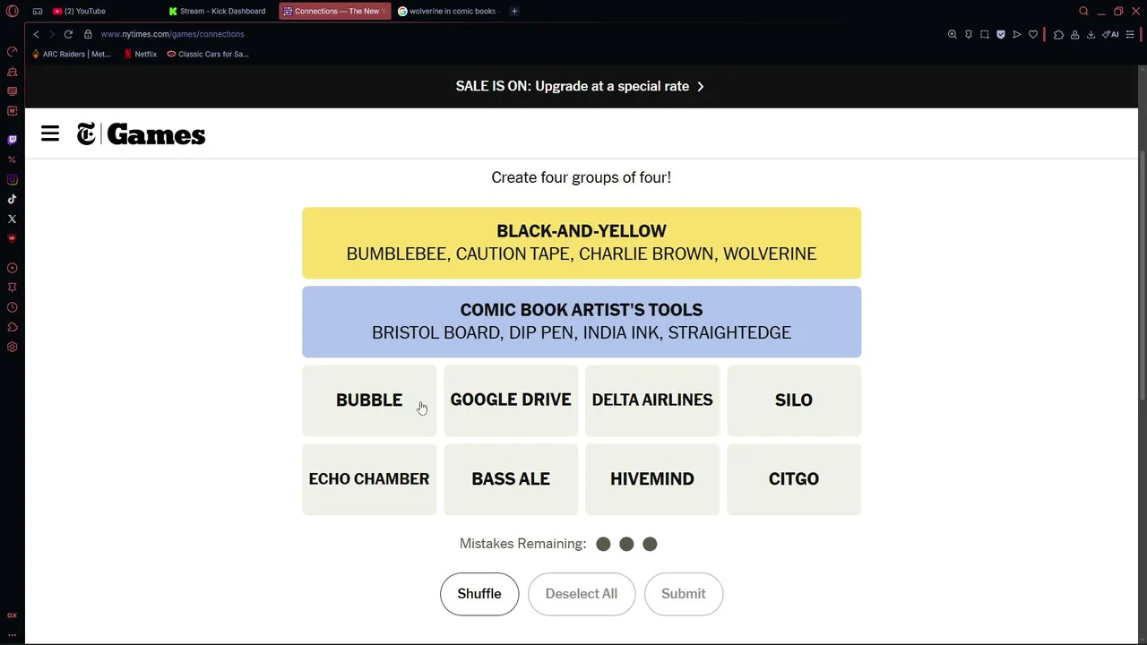Viewport: 1147px width, 645px height.
Task: Reload the Connections page
Action: pyautogui.click(x=68, y=34)
